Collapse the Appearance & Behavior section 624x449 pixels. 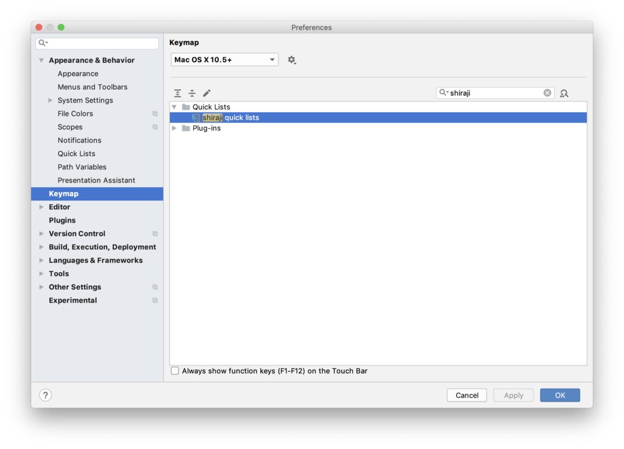[41, 60]
